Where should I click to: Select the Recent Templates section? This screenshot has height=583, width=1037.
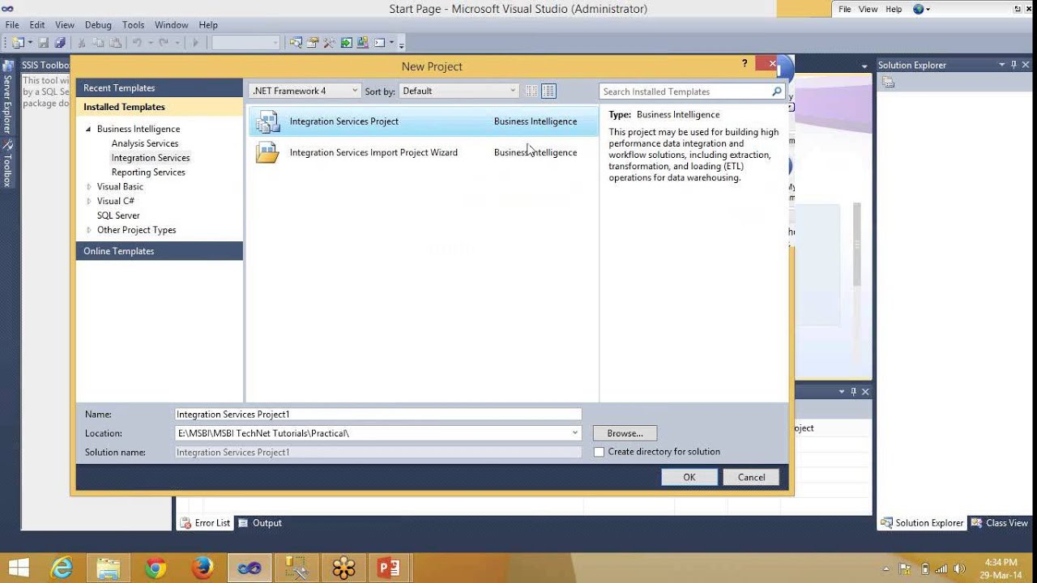159,87
